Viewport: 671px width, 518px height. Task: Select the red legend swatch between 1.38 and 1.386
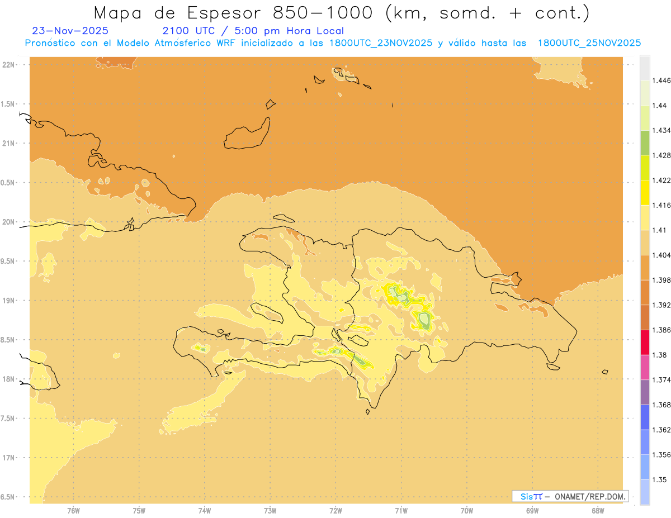[645, 342]
